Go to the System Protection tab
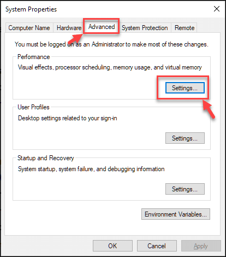The height and width of the screenshot is (257, 226). pos(145,28)
